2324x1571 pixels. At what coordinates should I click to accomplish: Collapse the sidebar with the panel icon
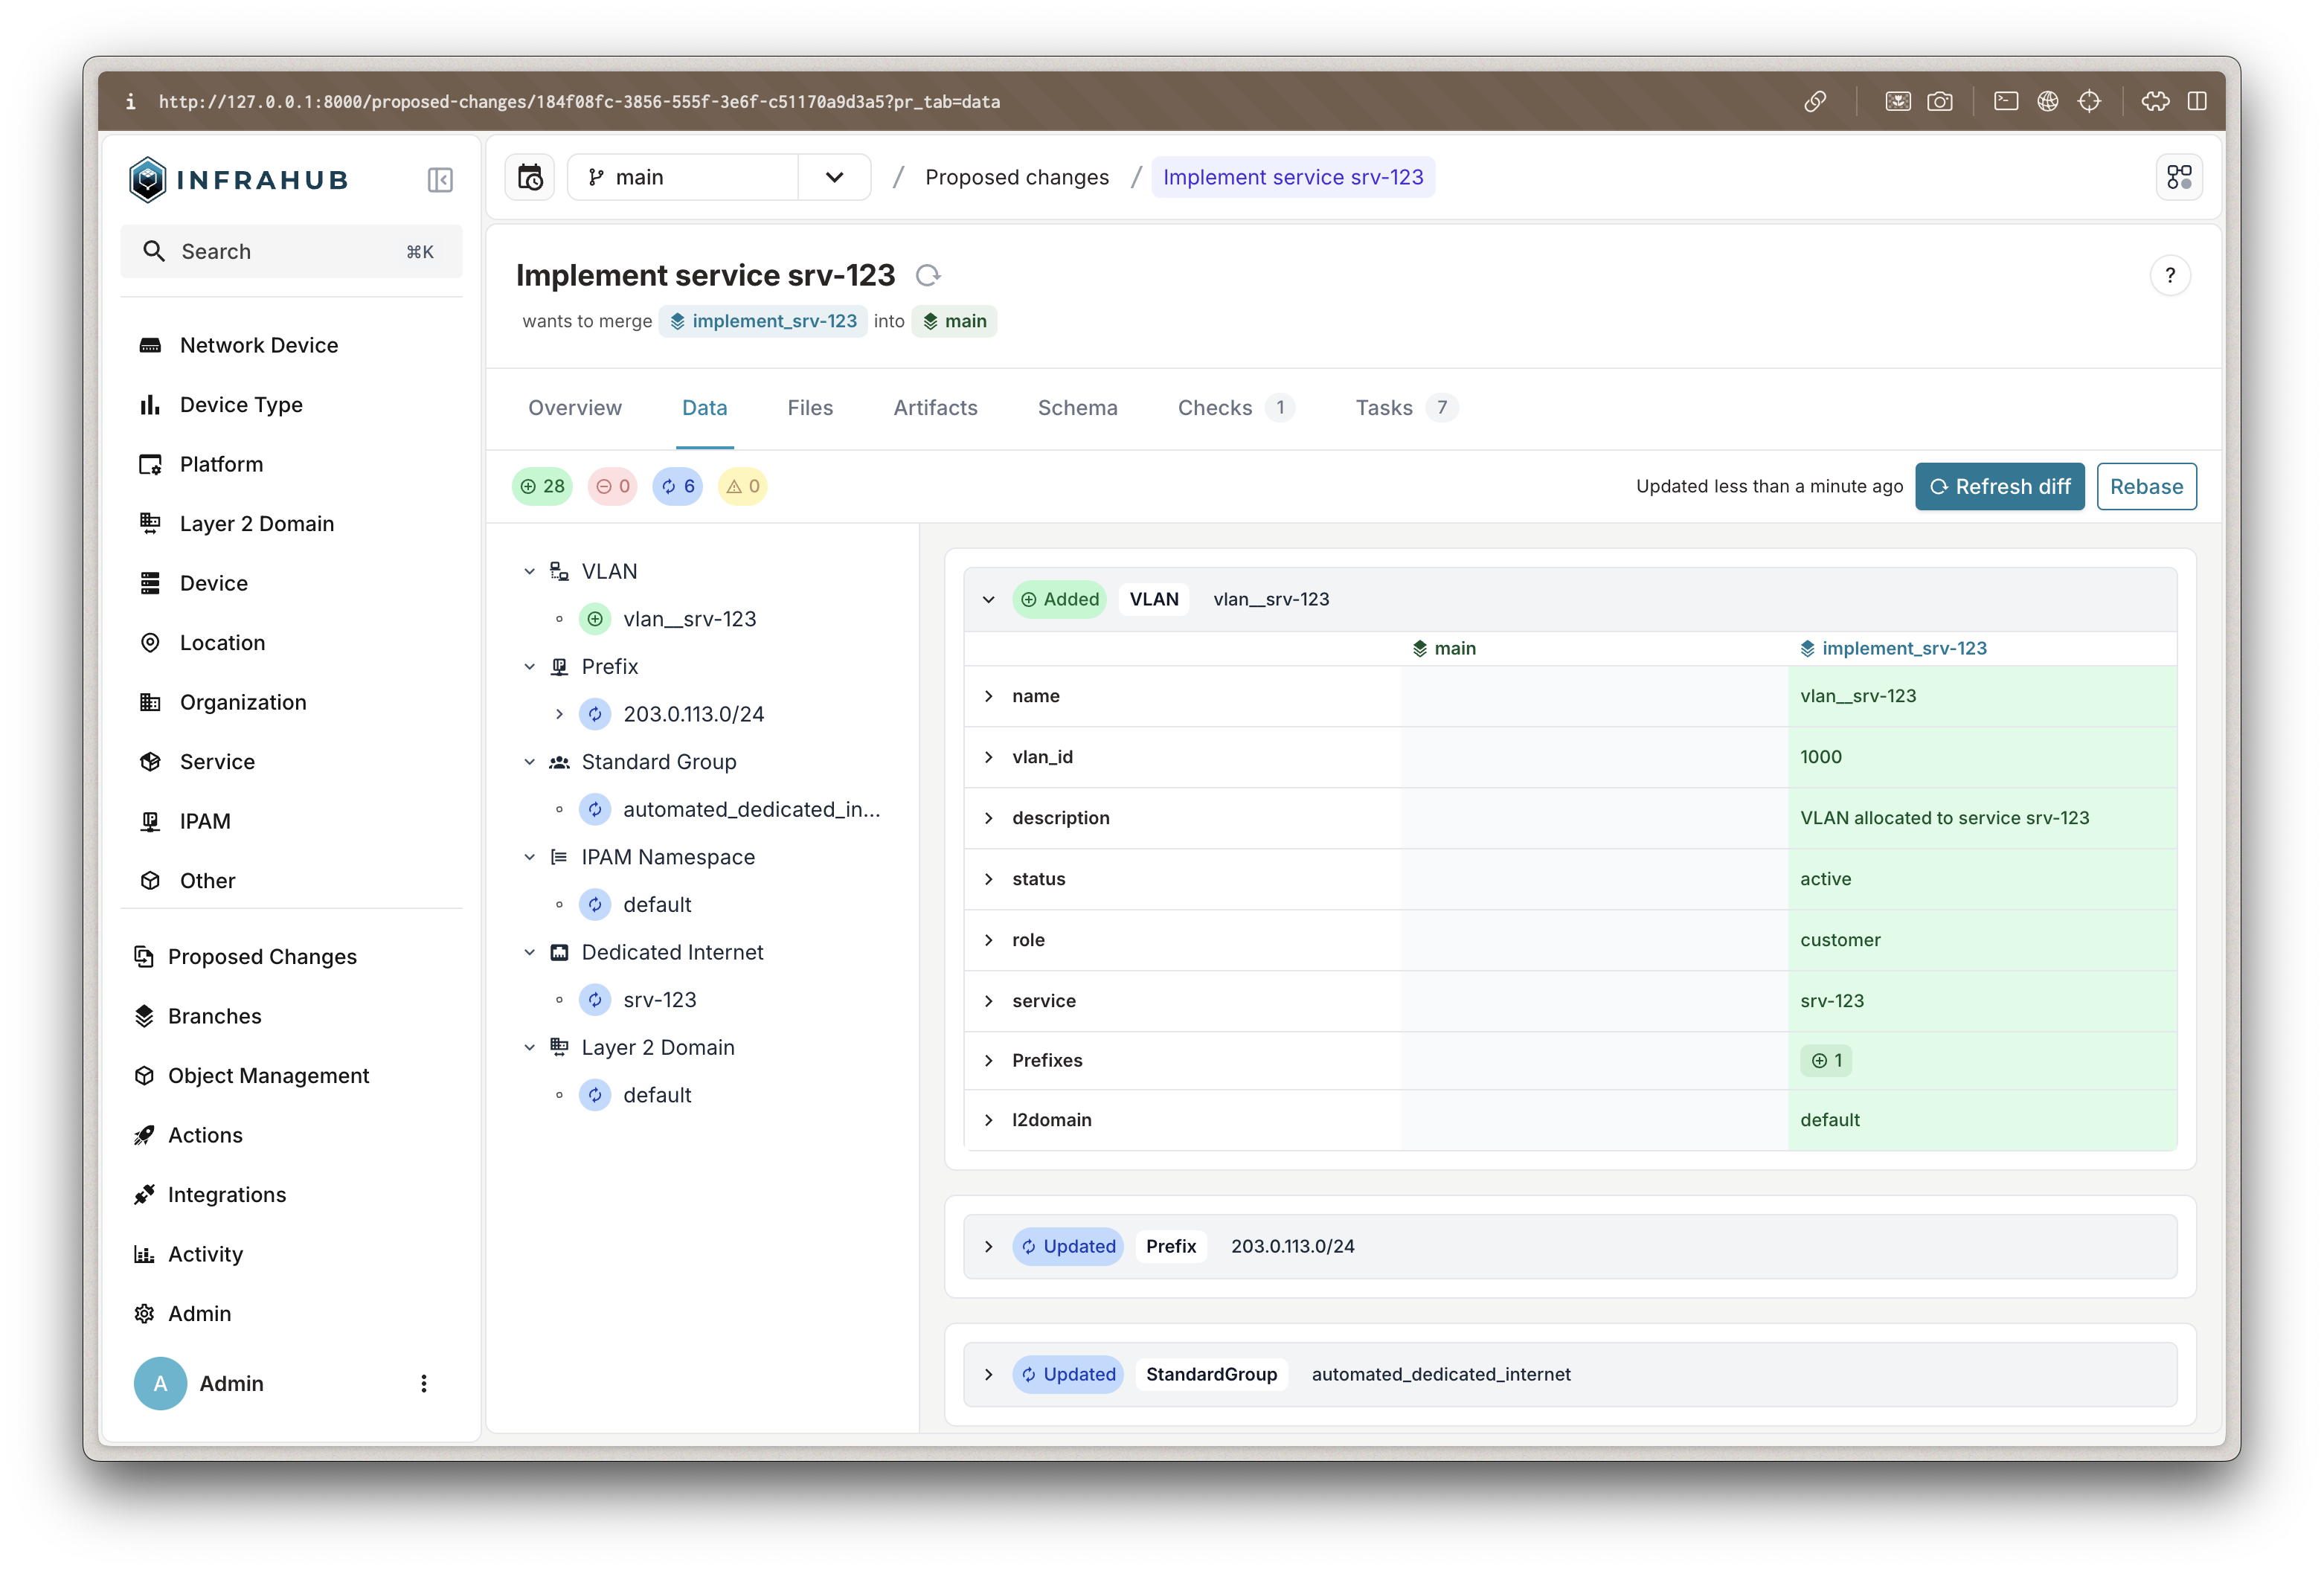click(440, 180)
